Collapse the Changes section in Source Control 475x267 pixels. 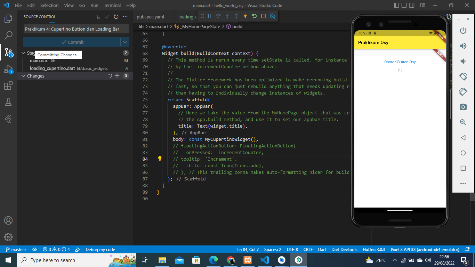pos(24,76)
